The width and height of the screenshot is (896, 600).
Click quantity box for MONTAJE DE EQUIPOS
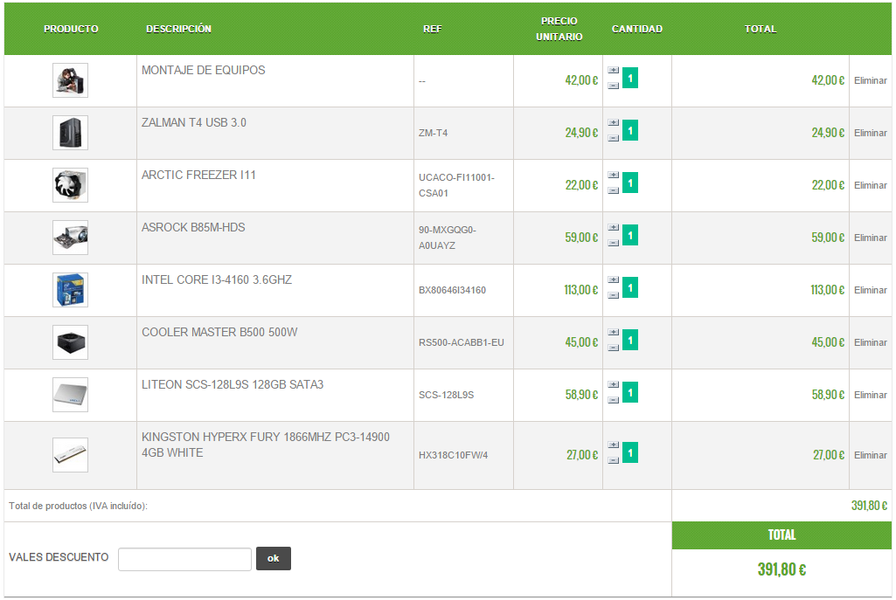pyautogui.click(x=629, y=79)
